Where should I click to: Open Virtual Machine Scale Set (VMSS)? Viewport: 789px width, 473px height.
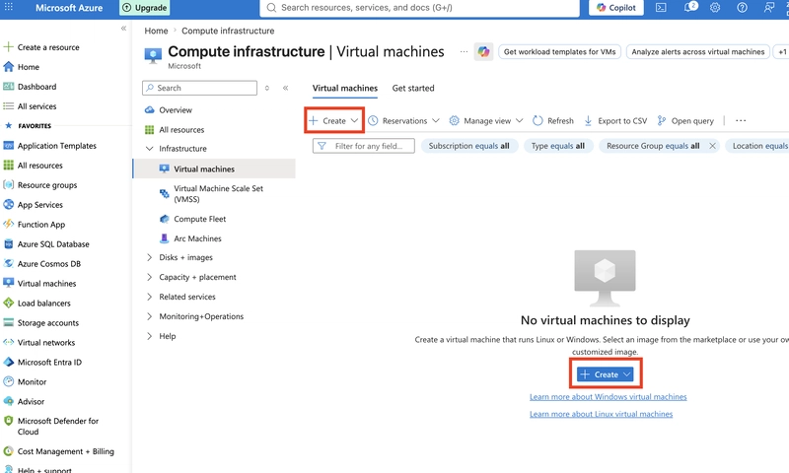(x=218, y=194)
